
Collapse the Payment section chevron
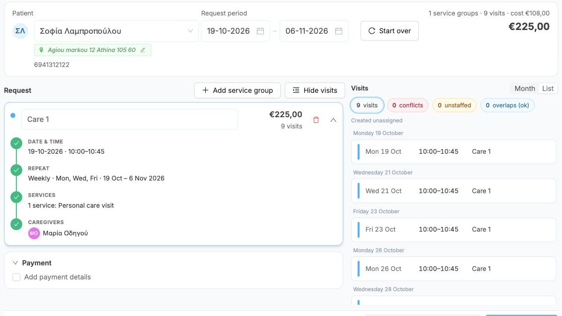point(15,263)
